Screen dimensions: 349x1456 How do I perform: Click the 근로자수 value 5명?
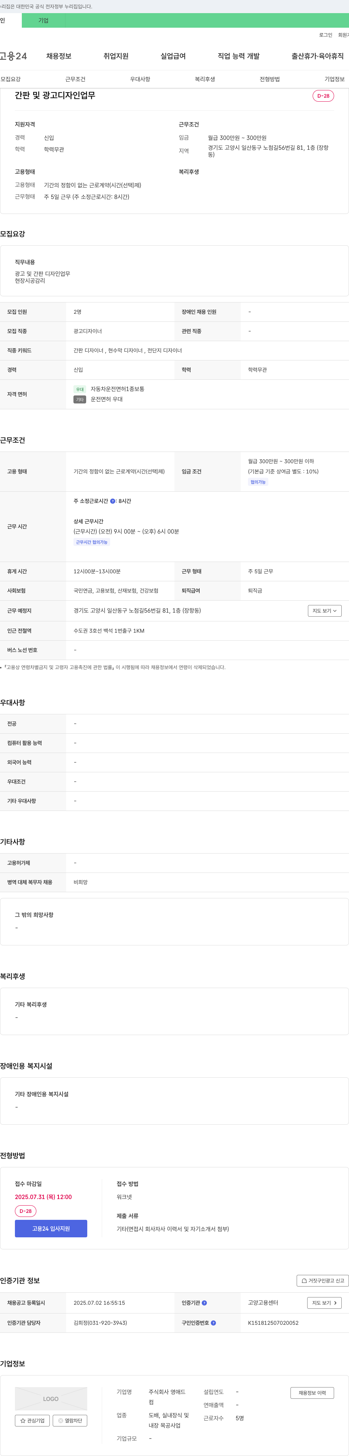click(240, 1418)
